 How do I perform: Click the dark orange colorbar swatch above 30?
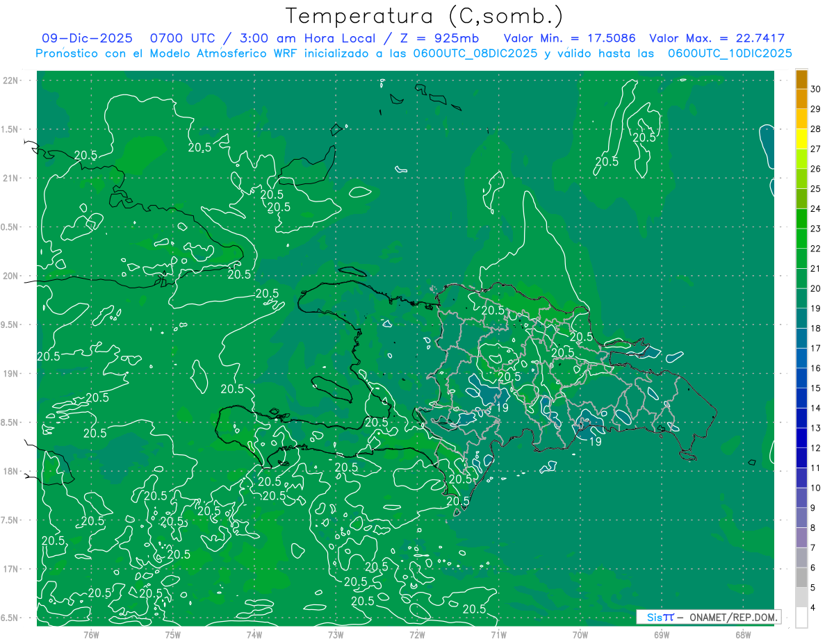[x=801, y=79]
